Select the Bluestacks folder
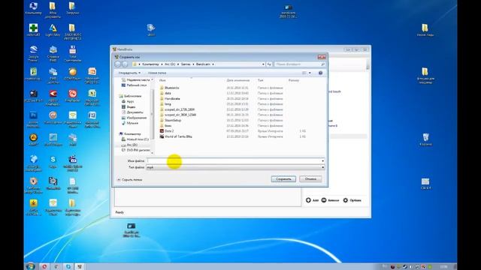This screenshot has width=481, height=270. tap(172, 88)
